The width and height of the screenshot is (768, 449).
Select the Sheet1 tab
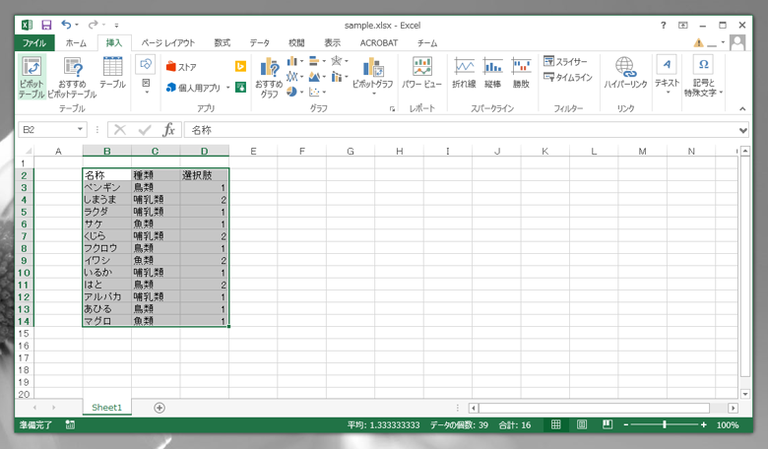(x=106, y=408)
